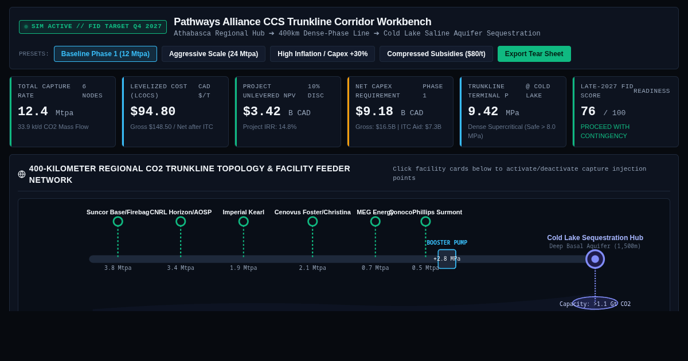This screenshot has width=688, height=361.
Task: Toggle MEG Energy capture node circle
Action: (x=376, y=221)
